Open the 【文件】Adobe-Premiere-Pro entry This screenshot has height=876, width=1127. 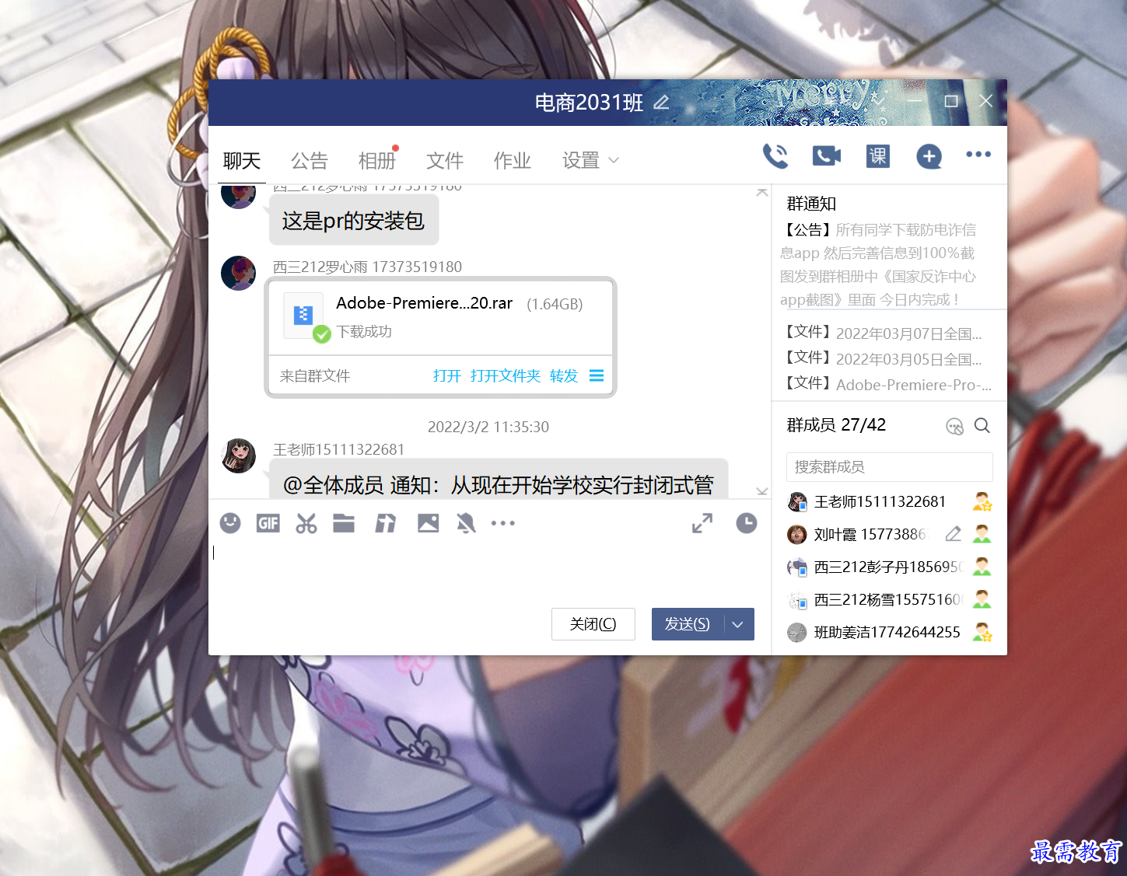[887, 385]
